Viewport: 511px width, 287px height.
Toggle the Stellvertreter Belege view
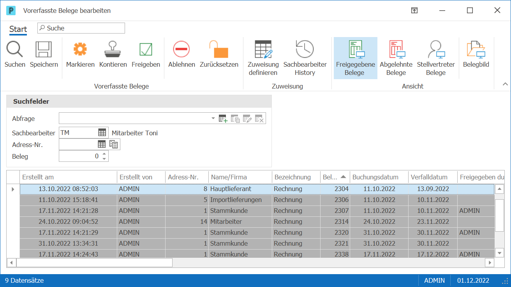pos(436,58)
